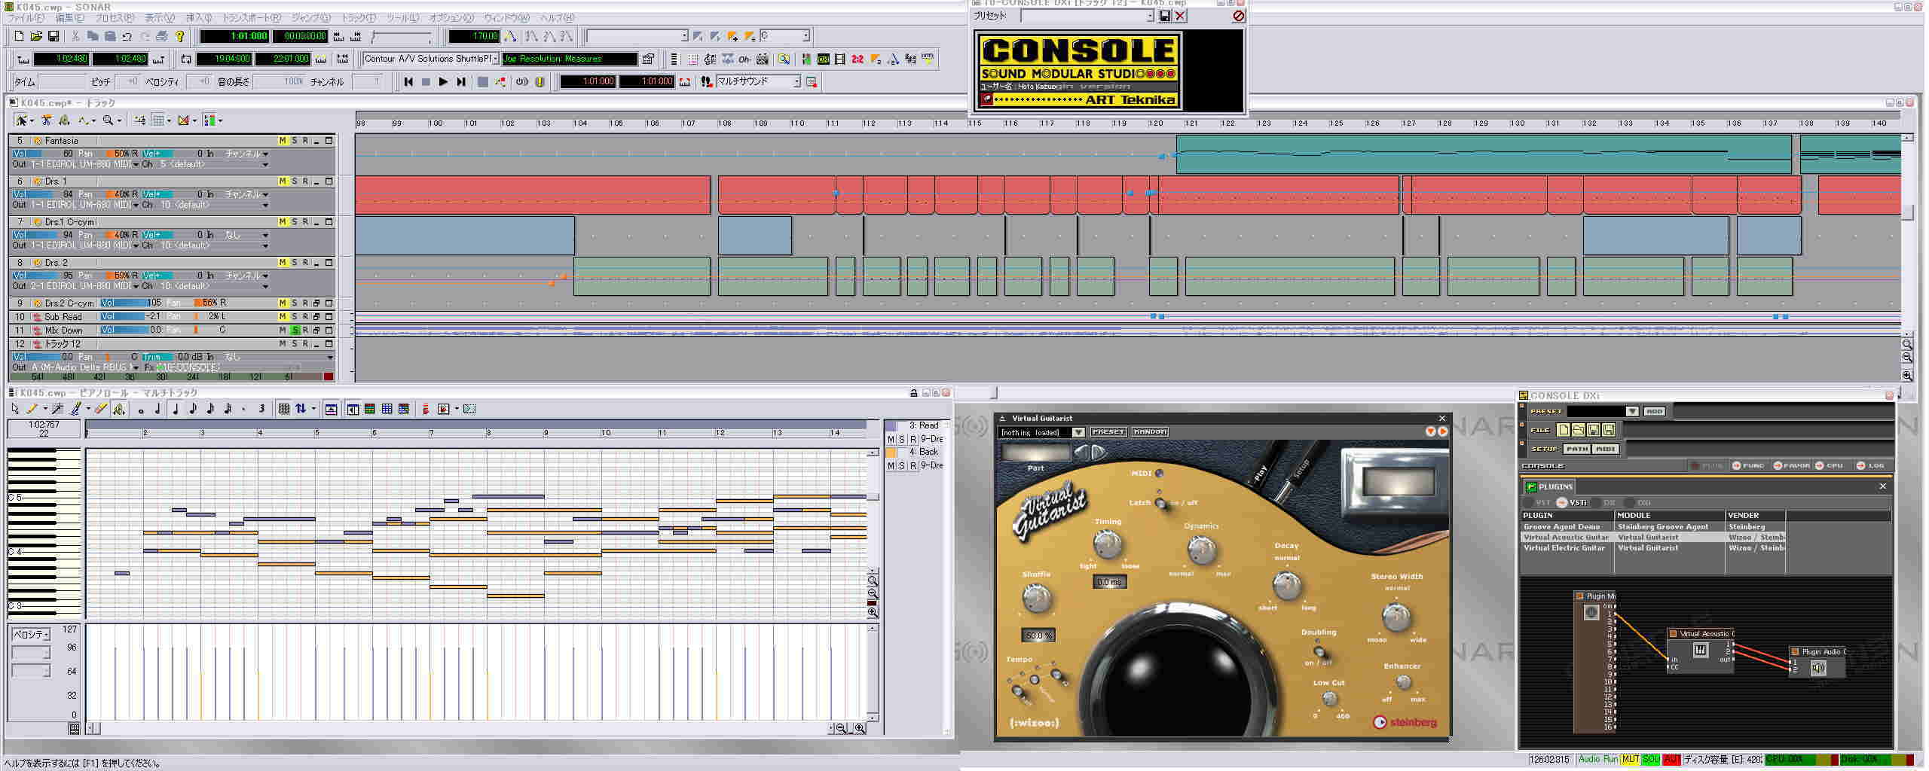This screenshot has height=771, width=1929.
Task: Click the save-as icon in CONSOLE DXi FILE row
Action: pyautogui.click(x=1609, y=430)
